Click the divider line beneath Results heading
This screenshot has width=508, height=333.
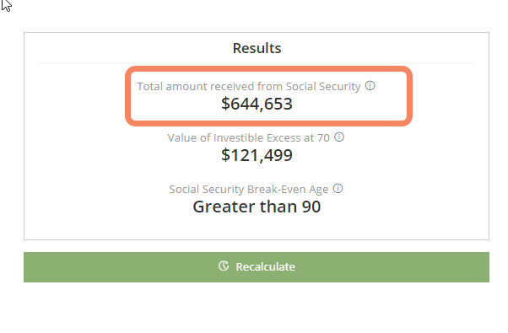point(257,63)
